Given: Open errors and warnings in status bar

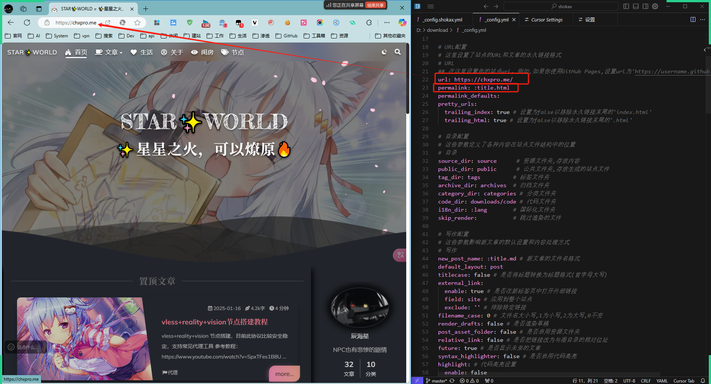Looking at the screenshot, I should coord(469,381).
